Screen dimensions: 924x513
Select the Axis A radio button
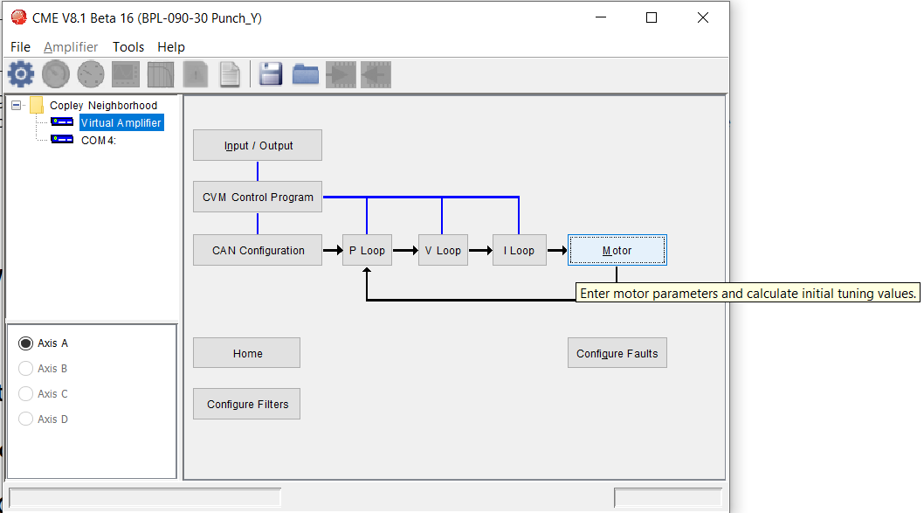[x=25, y=343]
